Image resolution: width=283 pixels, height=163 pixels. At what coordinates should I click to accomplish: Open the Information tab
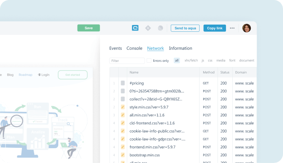[x=180, y=48]
